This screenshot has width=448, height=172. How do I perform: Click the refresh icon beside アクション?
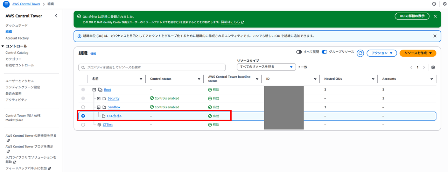360,53
